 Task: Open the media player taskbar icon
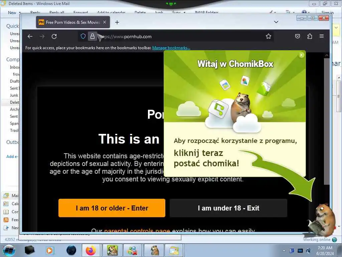49,250
